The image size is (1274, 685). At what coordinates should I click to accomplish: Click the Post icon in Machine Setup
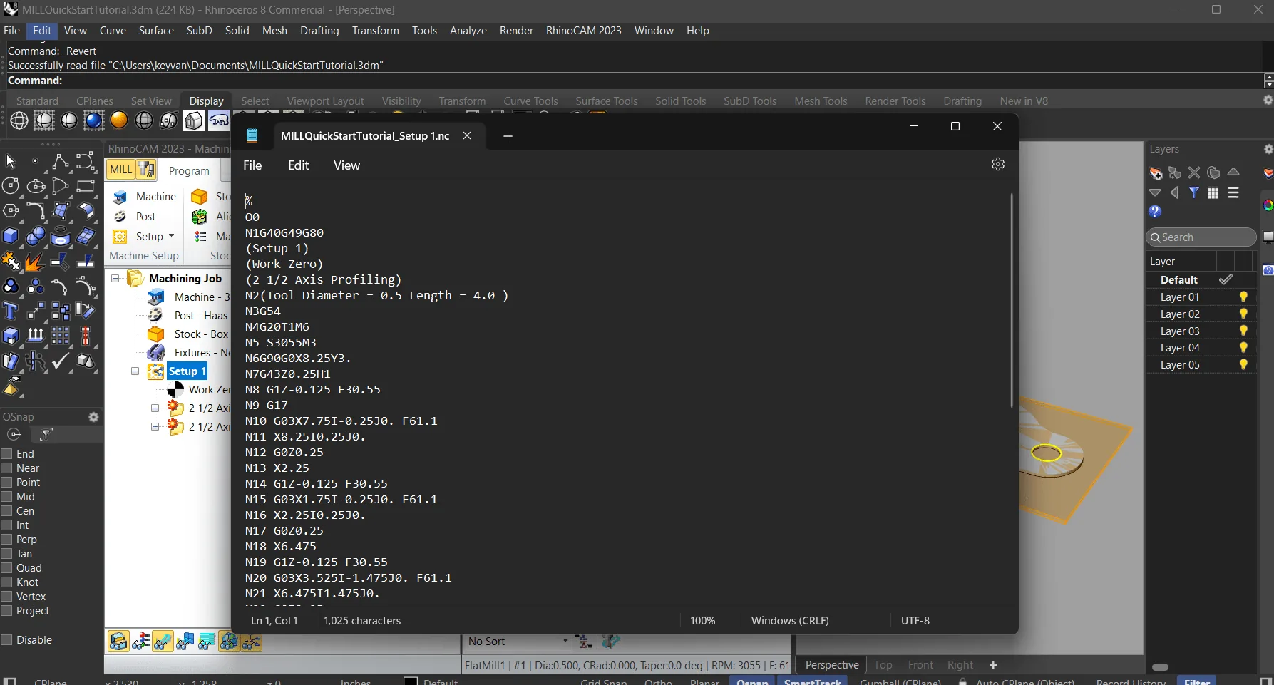tap(135, 217)
